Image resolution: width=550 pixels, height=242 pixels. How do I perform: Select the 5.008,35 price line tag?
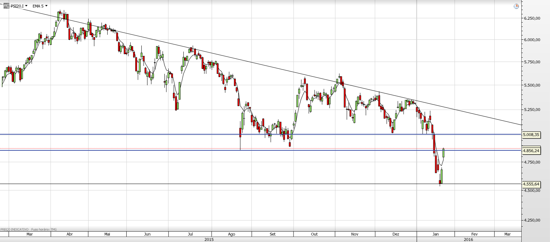click(x=531, y=135)
